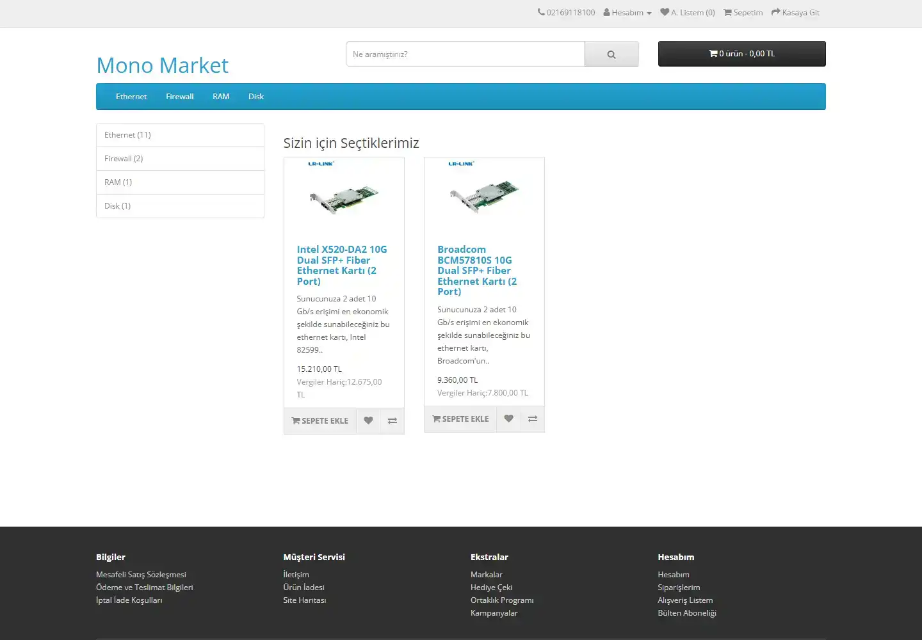922x640 pixels.
Task: Add Intel X520-DA2 to wish list heart
Action: pos(368,420)
